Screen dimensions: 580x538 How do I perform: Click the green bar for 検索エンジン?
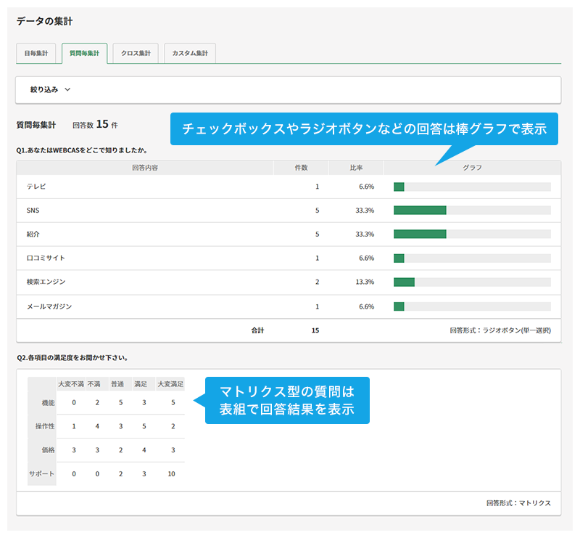(x=404, y=282)
